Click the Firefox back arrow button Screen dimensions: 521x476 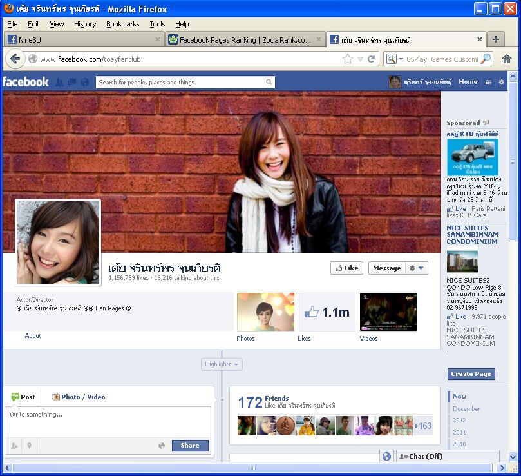click(15, 59)
